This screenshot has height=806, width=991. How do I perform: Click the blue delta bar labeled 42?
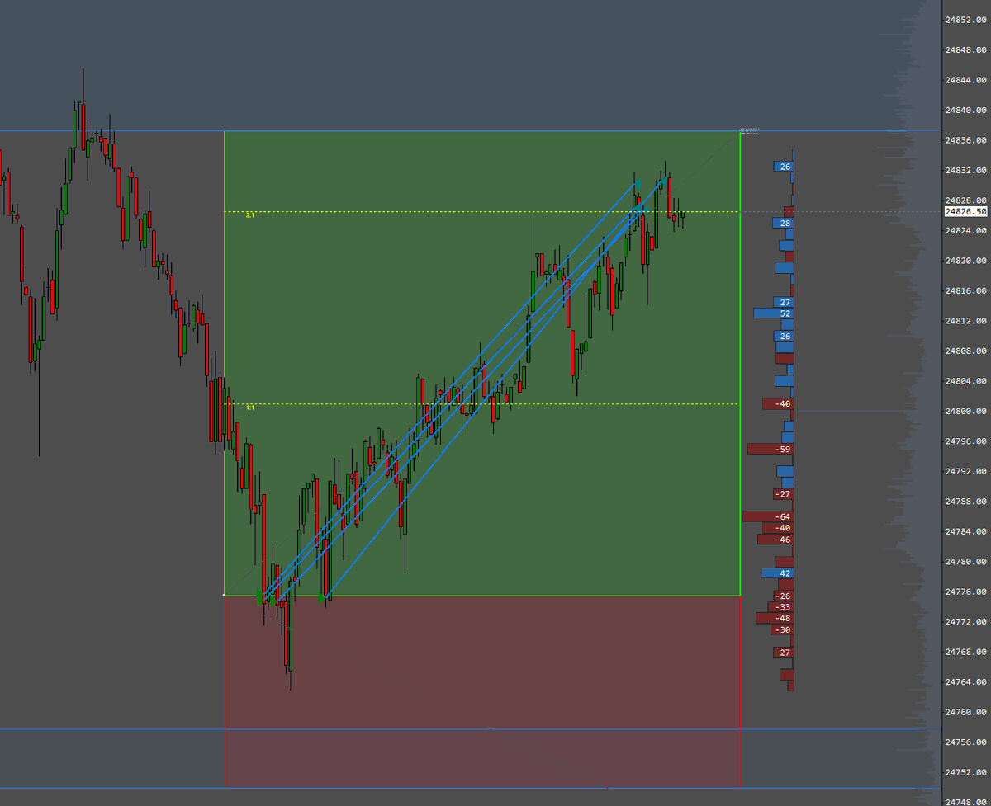[x=778, y=573]
